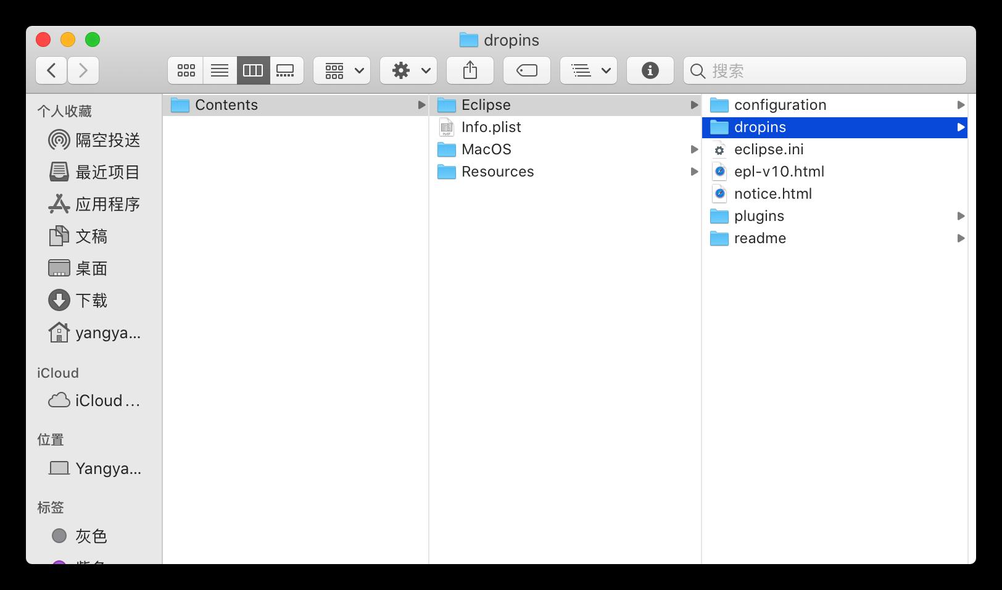Open the yangya... home folder in sidebar
Image resolution: width=1002 pixels, height=590 pixels.
pyautogui.click(x=94, y=333)
